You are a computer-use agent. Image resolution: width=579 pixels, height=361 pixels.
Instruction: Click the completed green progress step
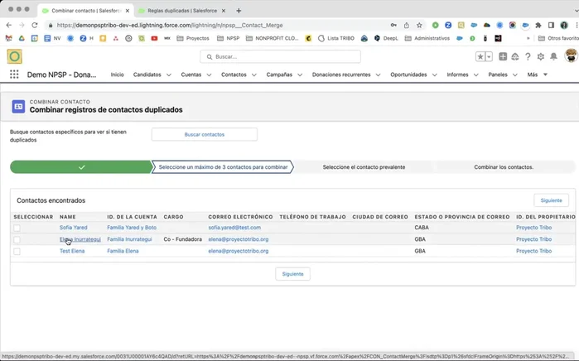[x=81, y=167]
